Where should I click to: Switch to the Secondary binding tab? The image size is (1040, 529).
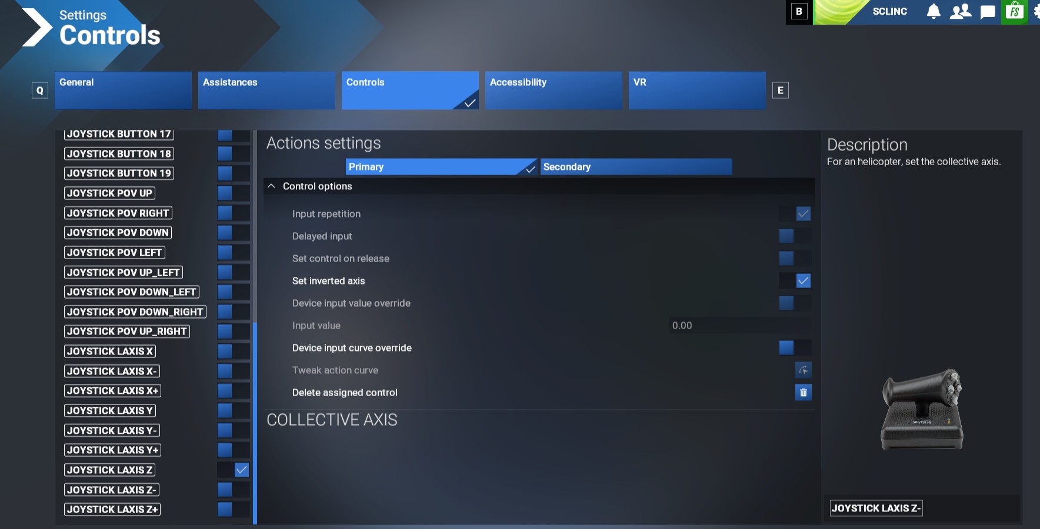(636, 167)
